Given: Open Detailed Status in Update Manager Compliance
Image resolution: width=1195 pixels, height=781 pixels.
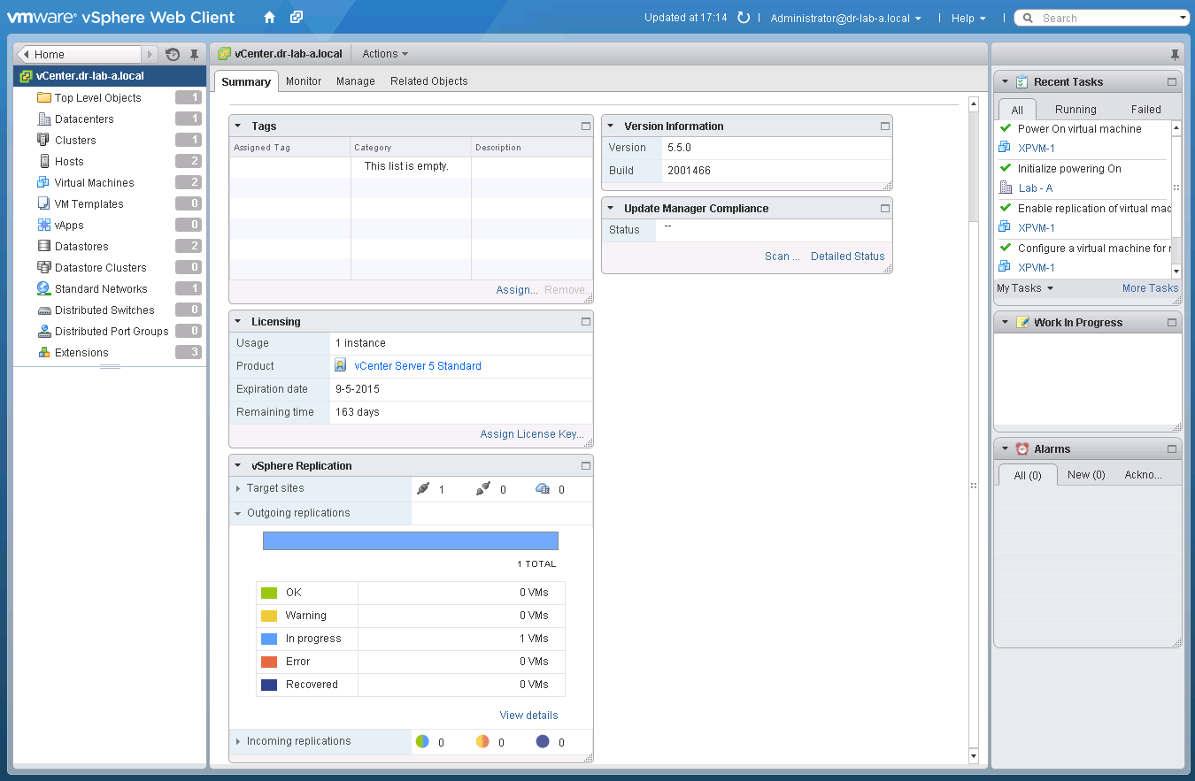Looking at the screenshot, I should [846, 256].
